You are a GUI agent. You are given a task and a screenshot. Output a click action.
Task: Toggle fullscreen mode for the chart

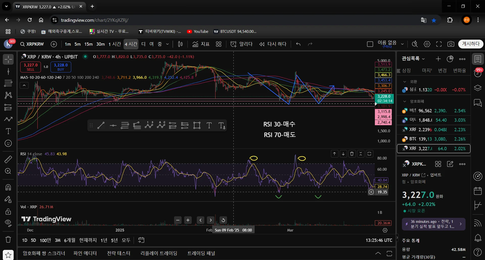pyautogui.click(x=439, y=44)
